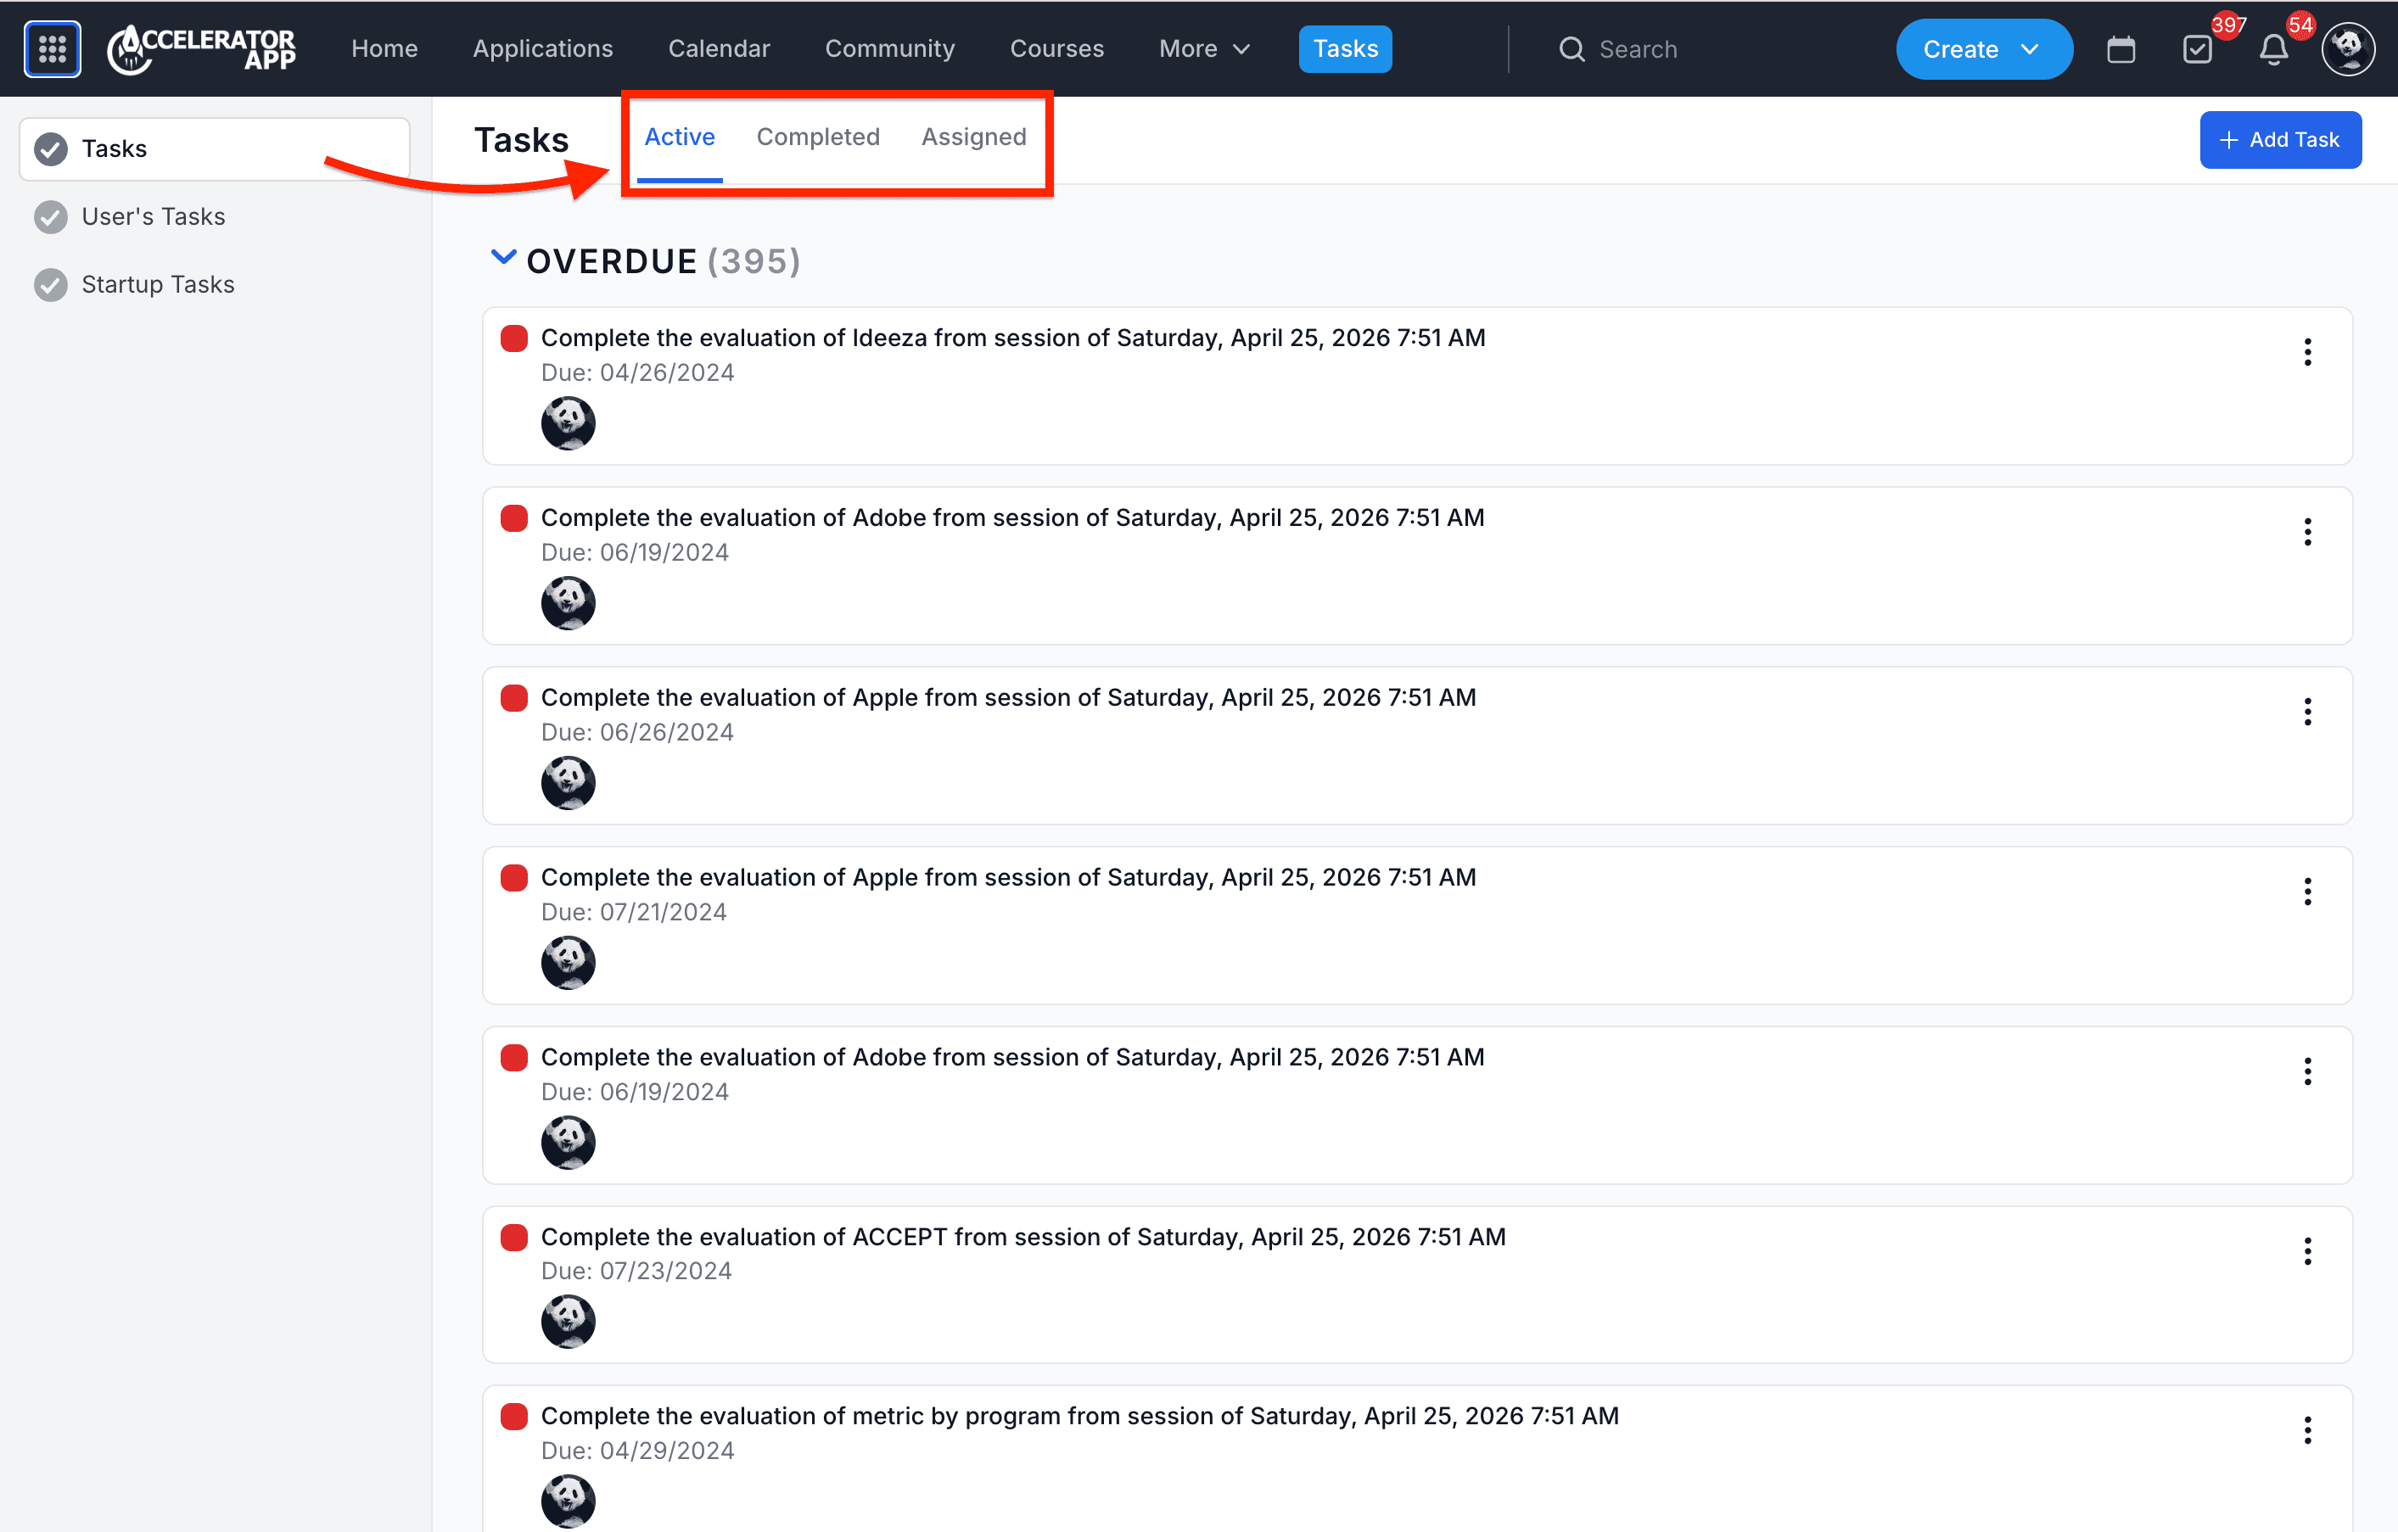
Task: Open the apps grid launcher icon
Action: [52, 49]
